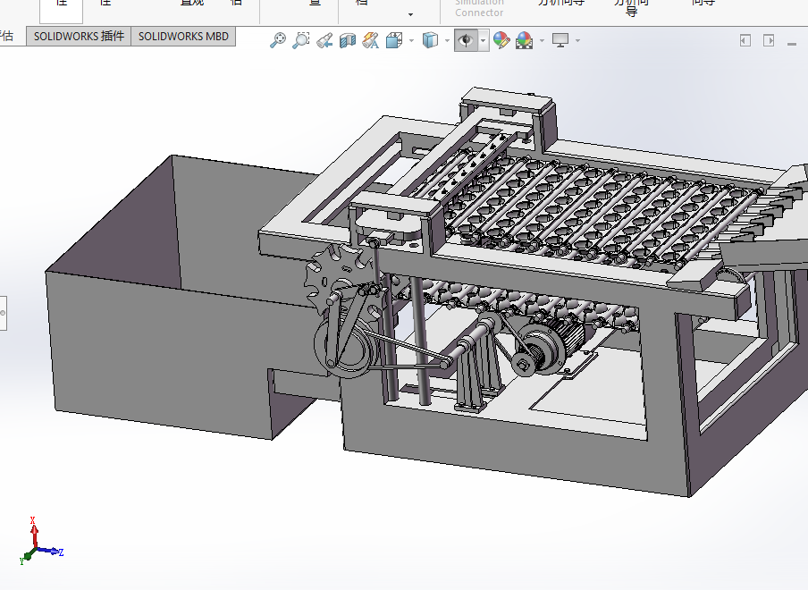The image size is (808, 590).
Task: Click the Previous View icon
Action: tap(324, 40)
